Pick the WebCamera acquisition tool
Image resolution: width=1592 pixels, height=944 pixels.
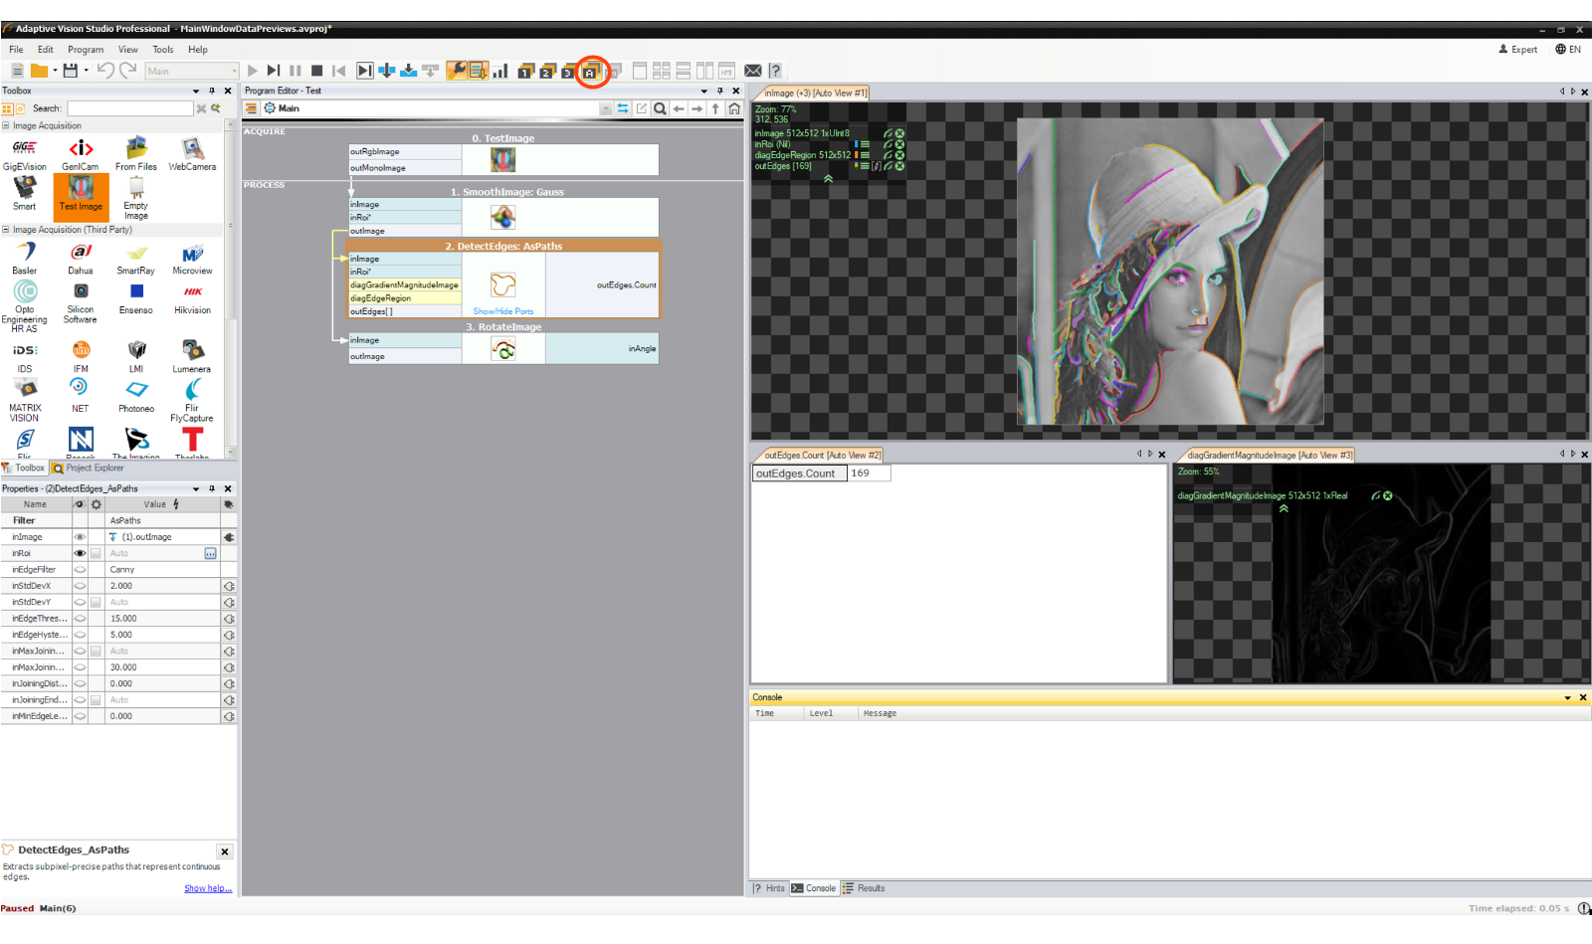pos(192,154)
